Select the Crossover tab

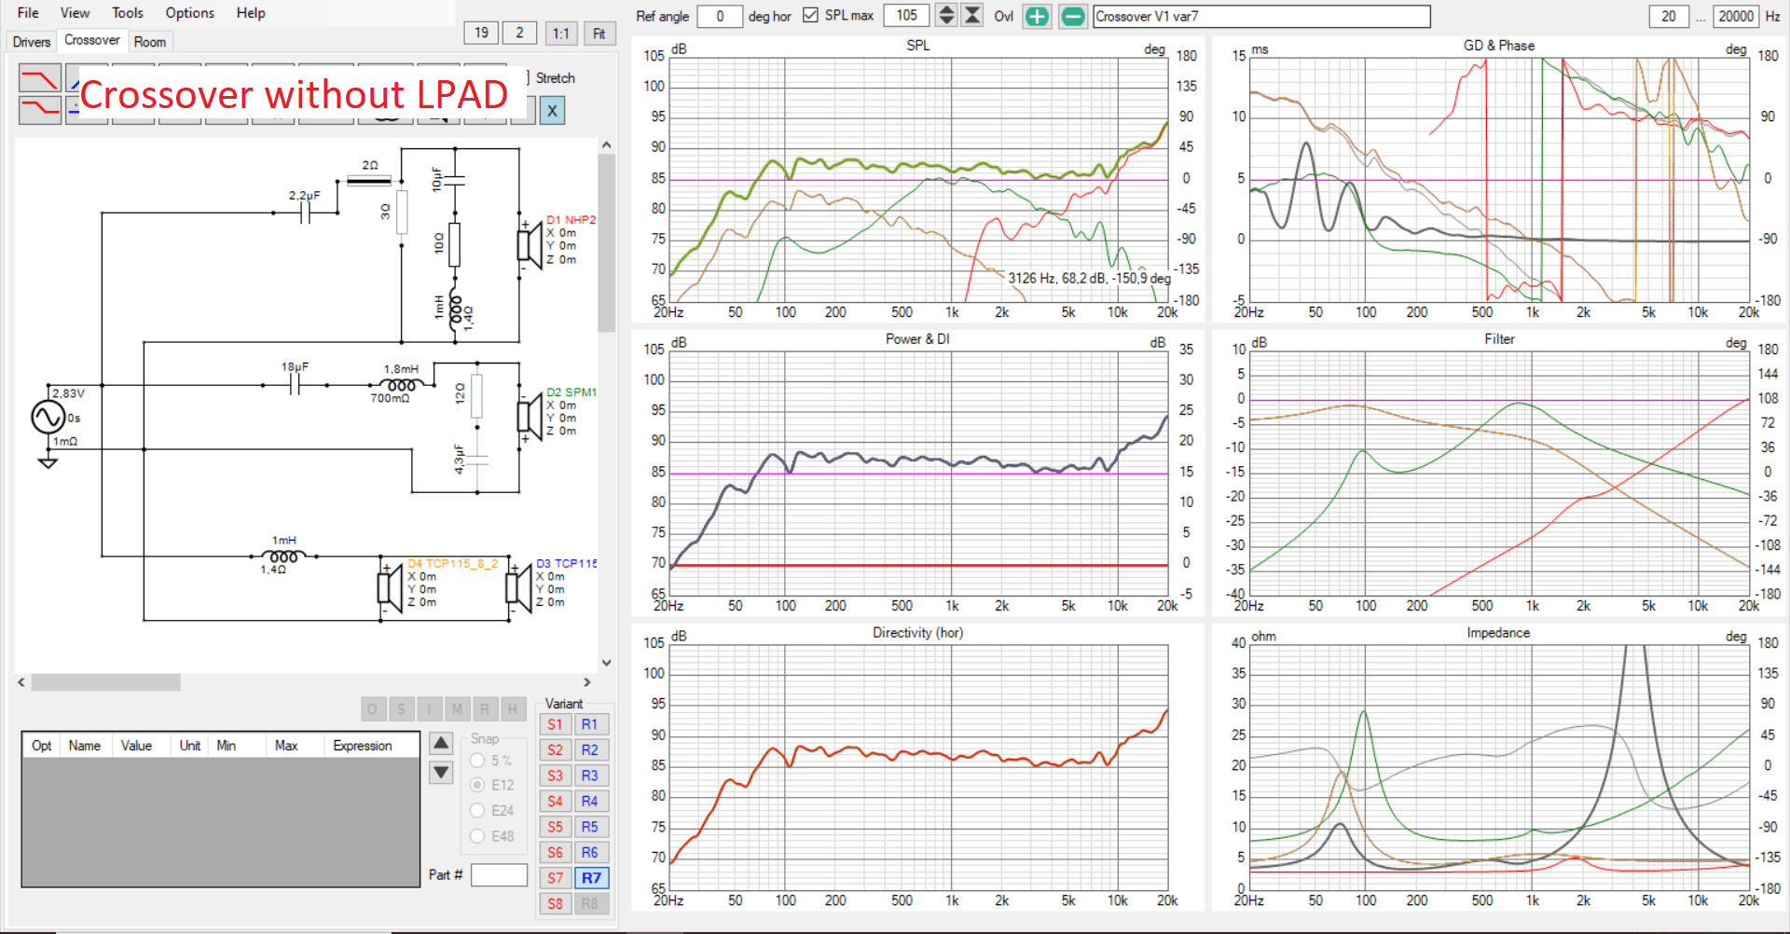91,40
